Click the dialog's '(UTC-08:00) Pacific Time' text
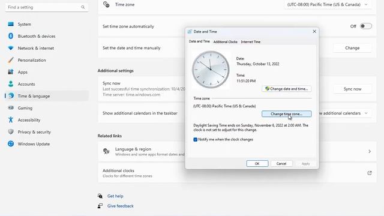The image size is (384, 216). [x=224, y=106]
